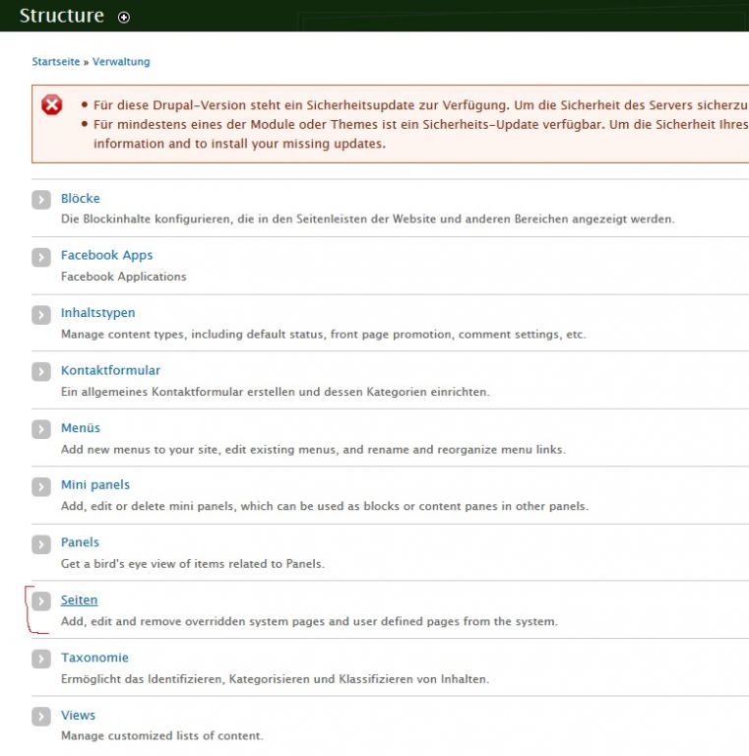This screenshot has height=756, width=749.
Task: Open the Taxonomie link
Action: click(94, 658)
